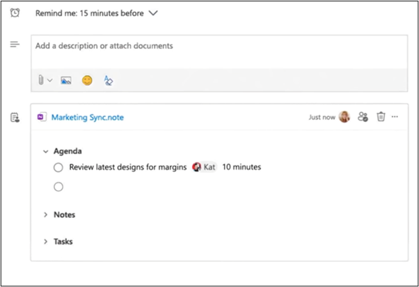The width and height of the screenshot is (419, 287).
Task: Expand the attachment options arrow beside paperclip
Action: (x=49, y=80)
